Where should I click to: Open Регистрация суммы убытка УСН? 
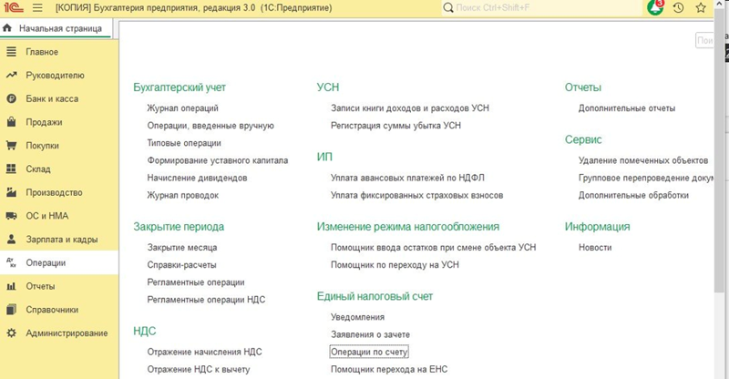pyautogui.click(x=395, y=126)
